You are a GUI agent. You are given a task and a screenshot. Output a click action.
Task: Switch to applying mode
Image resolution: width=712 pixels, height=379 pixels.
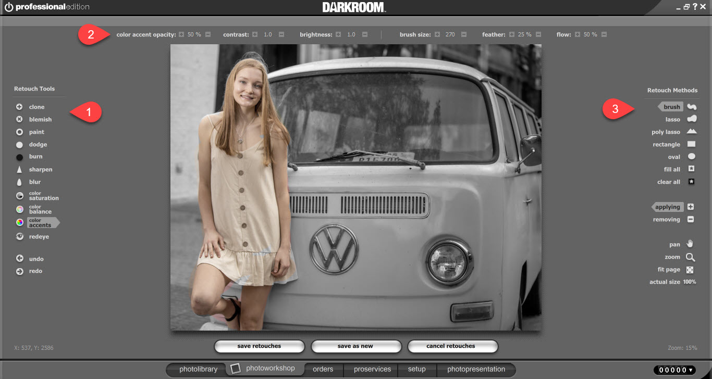[673, 207]
